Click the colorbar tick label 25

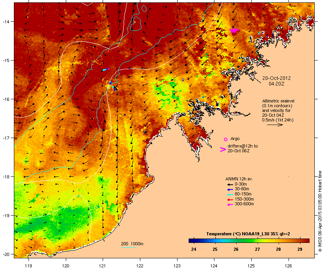point(215,249)
